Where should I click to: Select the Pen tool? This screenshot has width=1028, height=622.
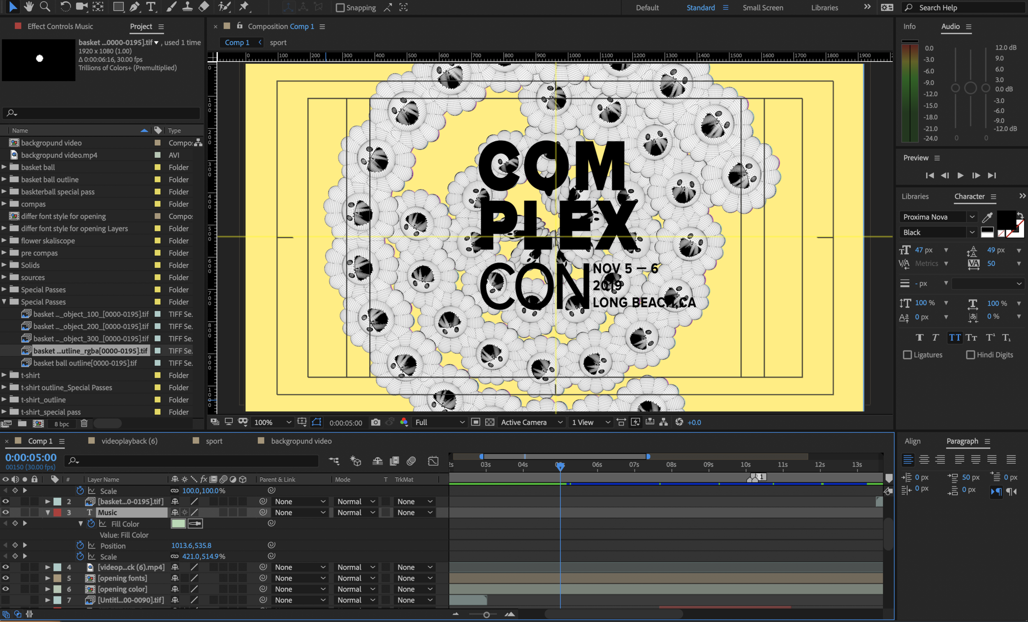(x=134, y=7)
